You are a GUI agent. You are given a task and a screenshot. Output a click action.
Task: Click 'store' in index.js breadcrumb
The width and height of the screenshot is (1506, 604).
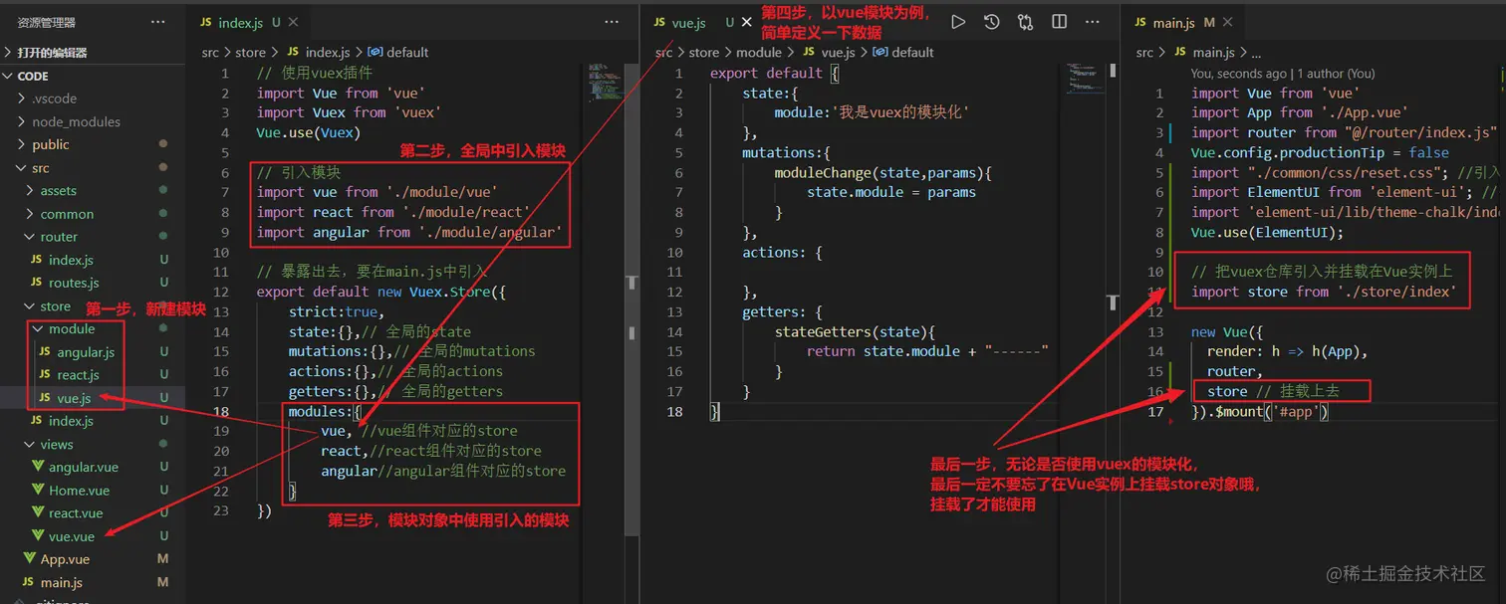250,53
